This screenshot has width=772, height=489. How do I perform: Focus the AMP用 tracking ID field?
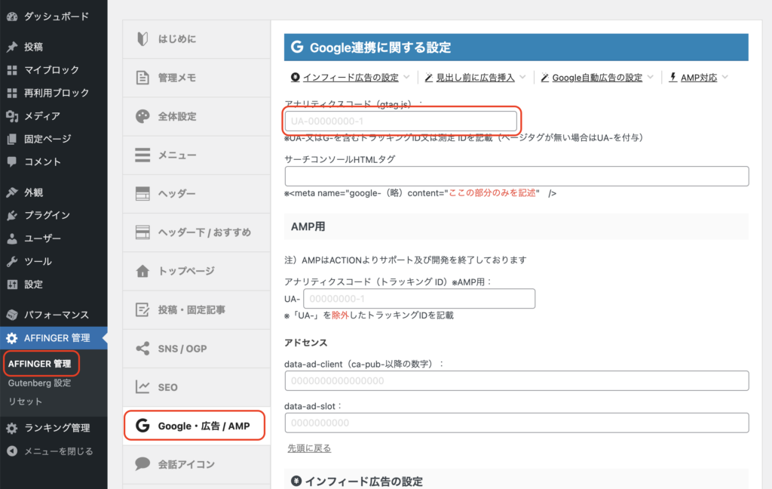tap(419, 299)
